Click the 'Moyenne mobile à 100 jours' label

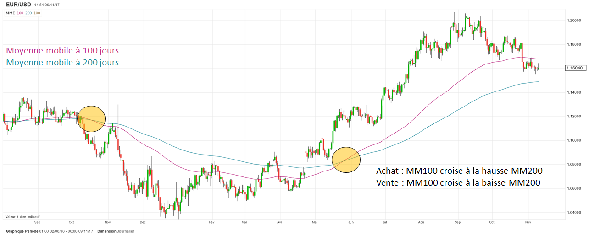(63, 51)
